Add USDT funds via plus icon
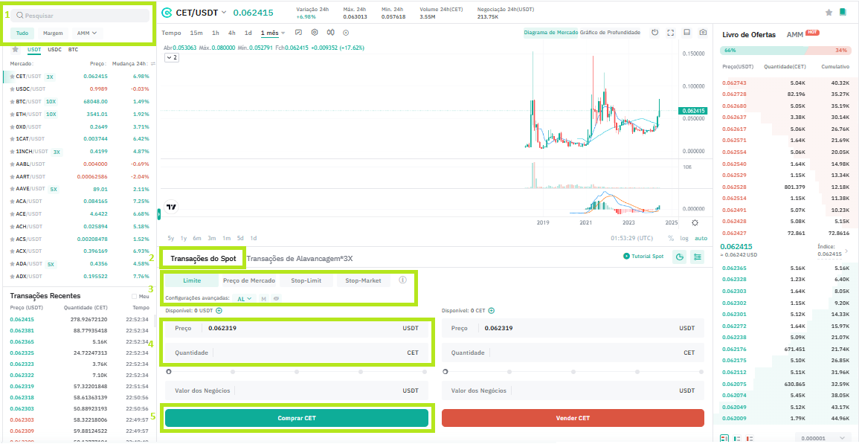 click(219, 310)
